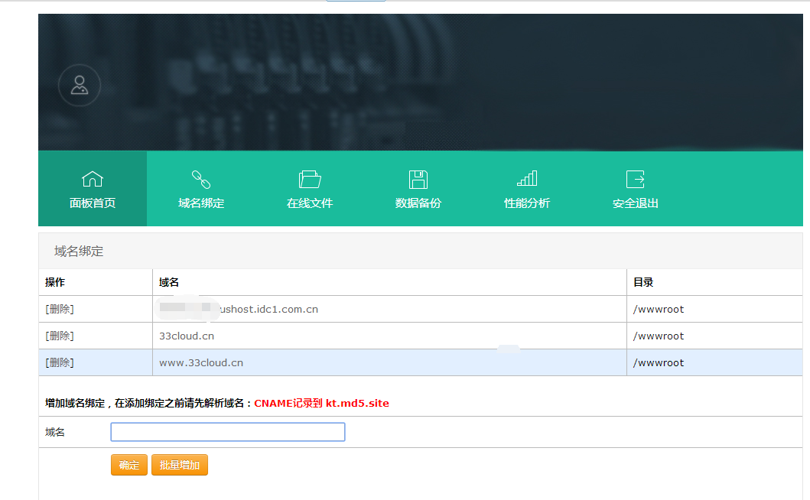Click the 批量增加 button
This screenshot has width=810, height=500.
(179, 465)
